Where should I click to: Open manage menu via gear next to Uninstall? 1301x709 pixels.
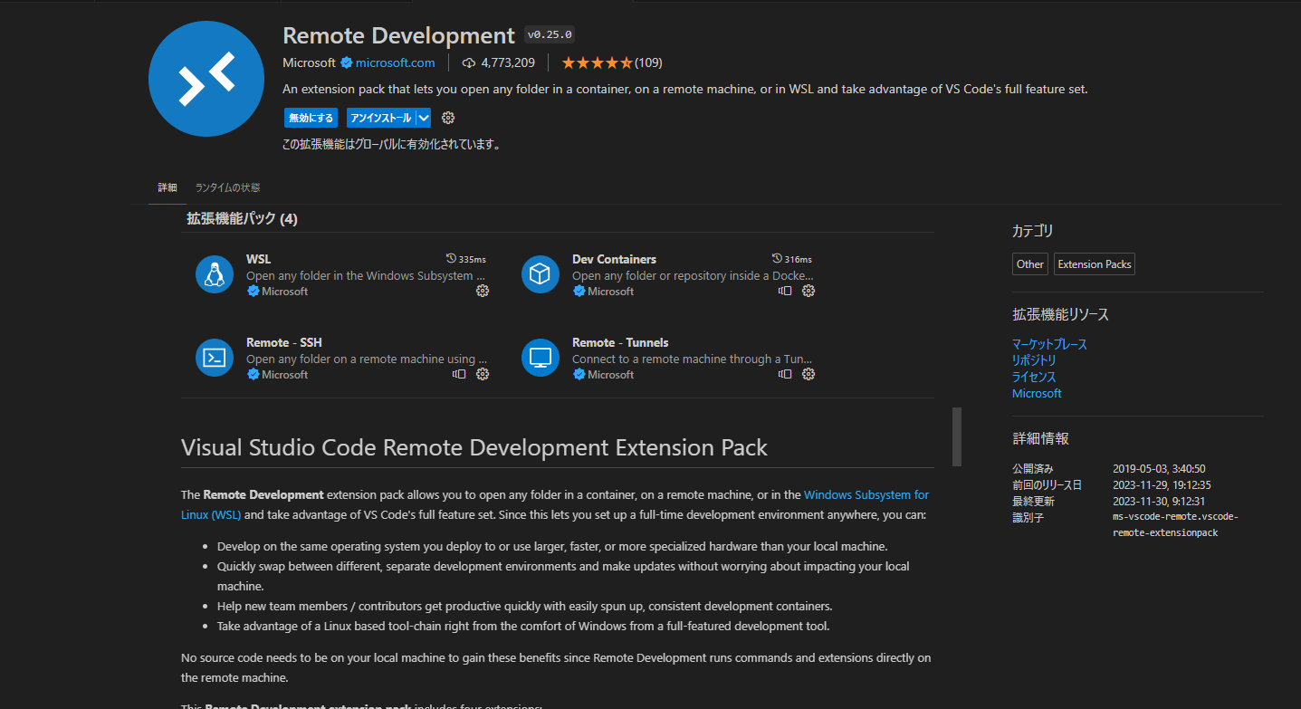[x=447, y=117]
